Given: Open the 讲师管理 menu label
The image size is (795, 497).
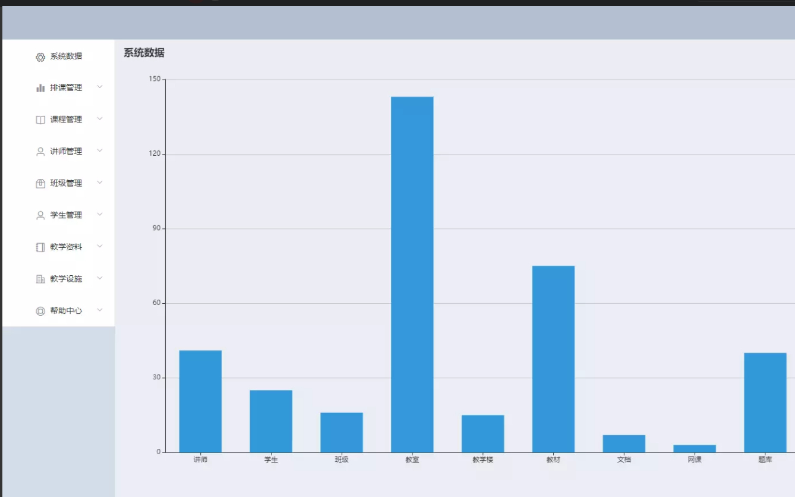Looking at the screenshot, I should (66, 151).
